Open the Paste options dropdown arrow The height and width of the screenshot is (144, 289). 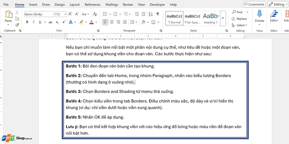pyautogui.click(x=8, y=25)
